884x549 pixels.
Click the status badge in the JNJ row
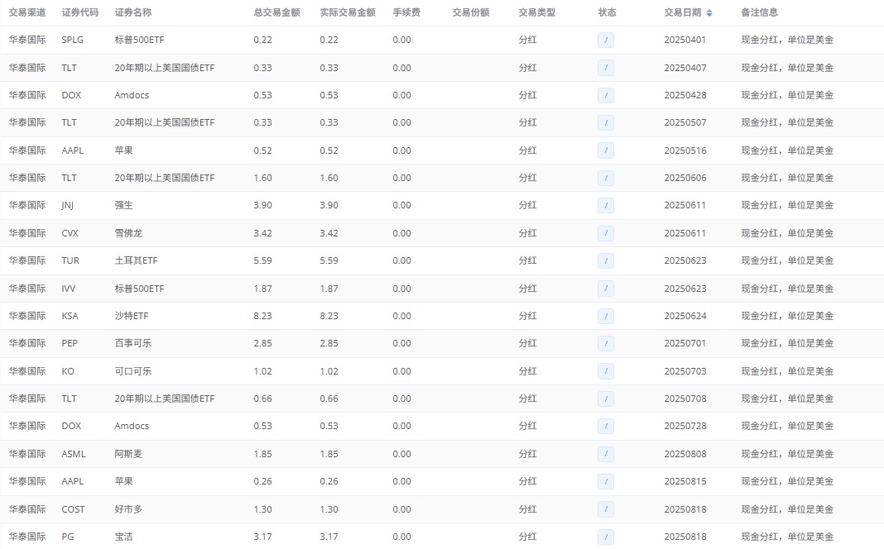point(606,206)
